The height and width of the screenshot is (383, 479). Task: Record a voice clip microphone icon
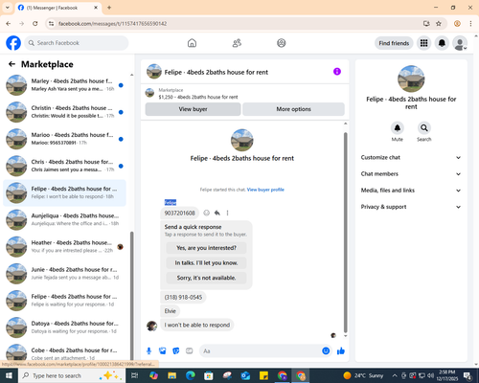148,351
